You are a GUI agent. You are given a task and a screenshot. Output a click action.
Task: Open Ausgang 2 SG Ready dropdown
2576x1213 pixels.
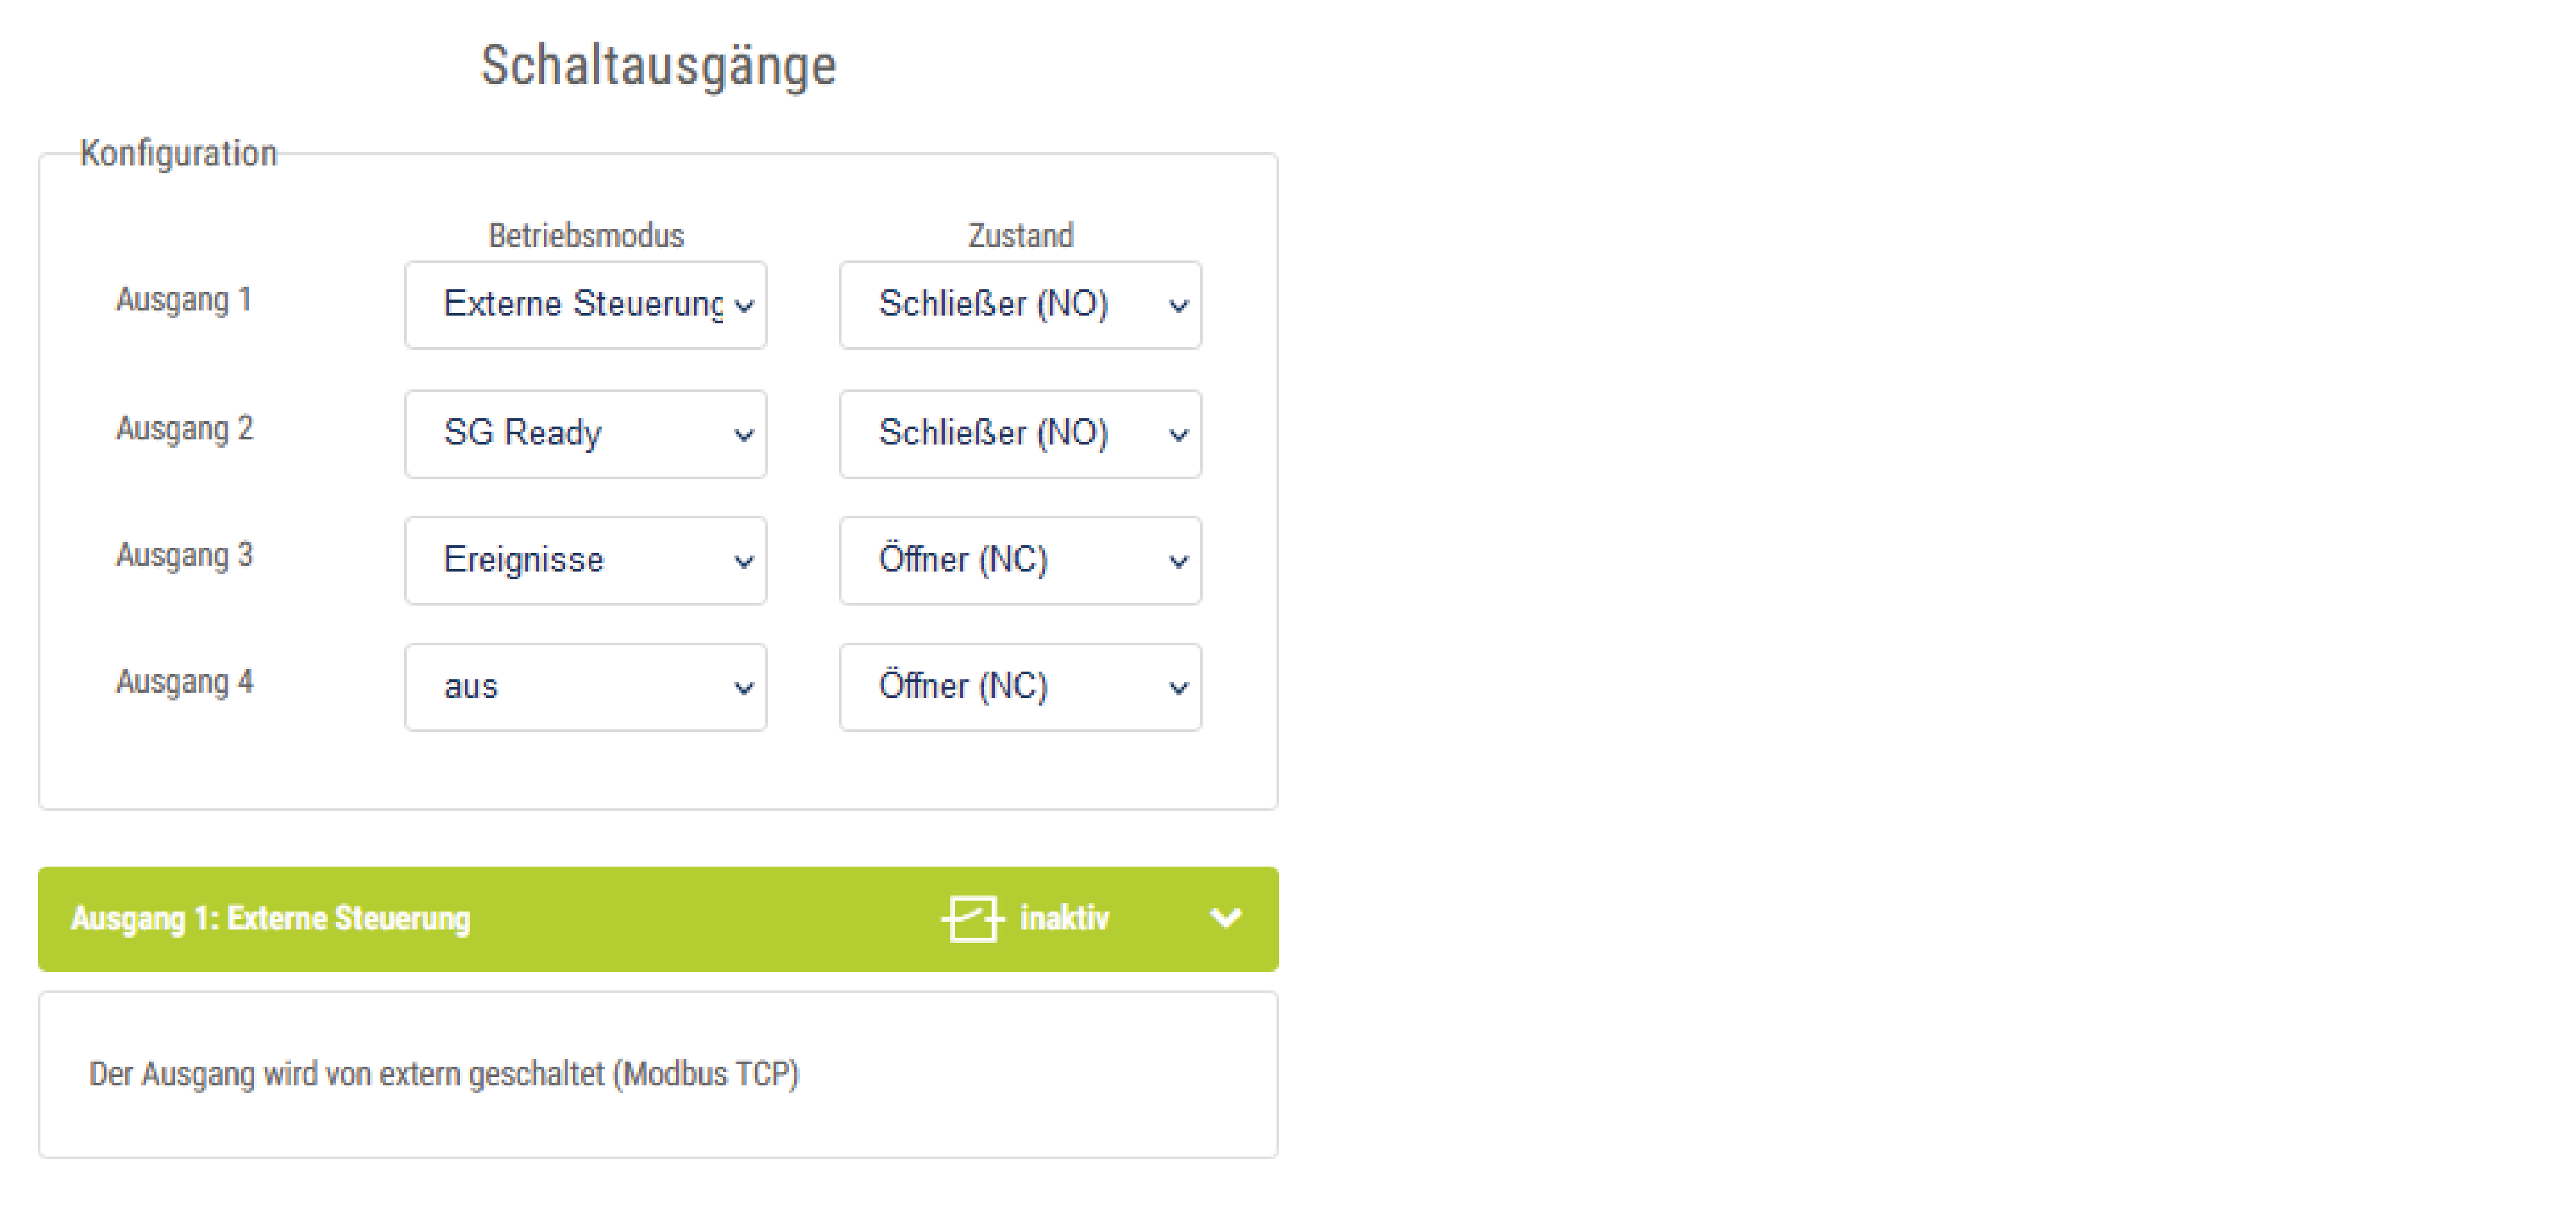(x=585, y=433)
